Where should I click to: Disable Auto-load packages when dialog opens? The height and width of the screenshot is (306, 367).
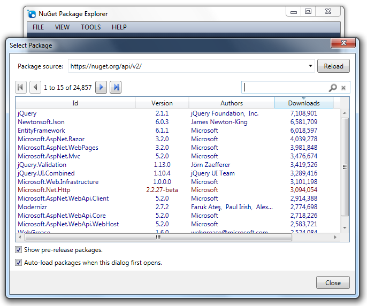point(19,263)
